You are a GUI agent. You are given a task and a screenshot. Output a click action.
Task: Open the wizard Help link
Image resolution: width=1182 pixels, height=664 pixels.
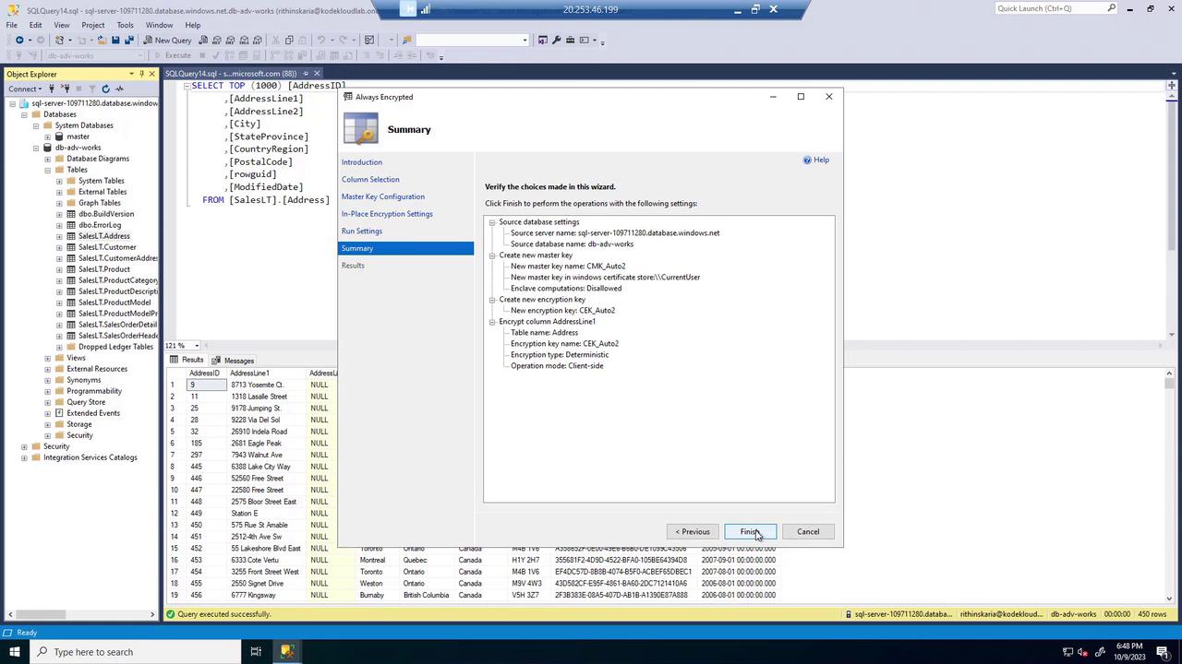point(816,160)
